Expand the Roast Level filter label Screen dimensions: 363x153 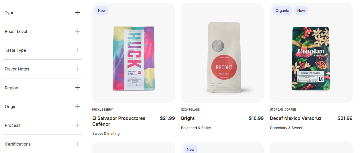tap(16, 32)
